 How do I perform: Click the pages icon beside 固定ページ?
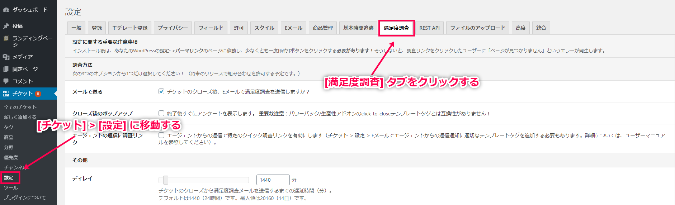click(6, 69)
